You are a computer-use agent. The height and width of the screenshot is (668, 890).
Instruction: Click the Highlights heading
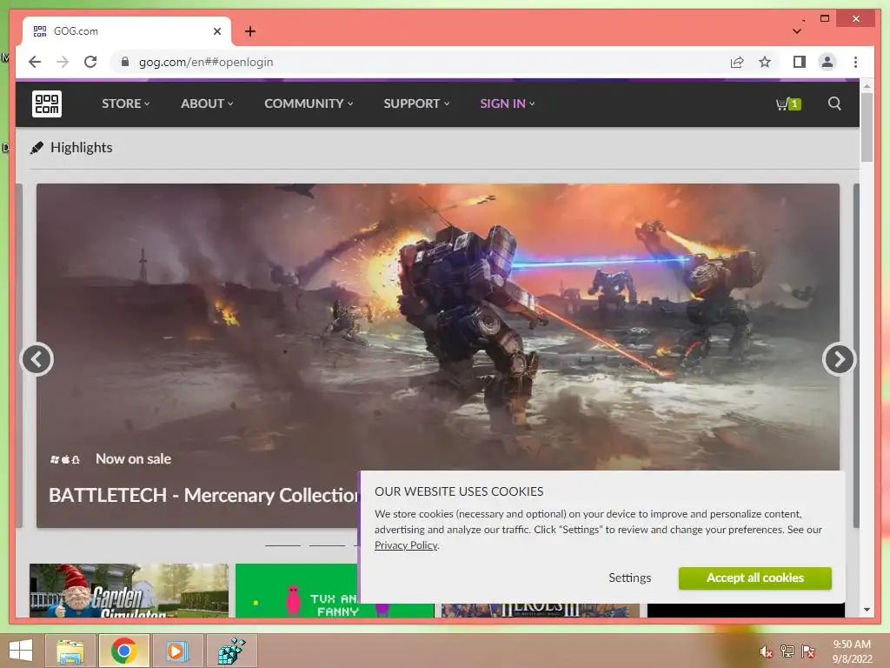(x=81, y=148)
